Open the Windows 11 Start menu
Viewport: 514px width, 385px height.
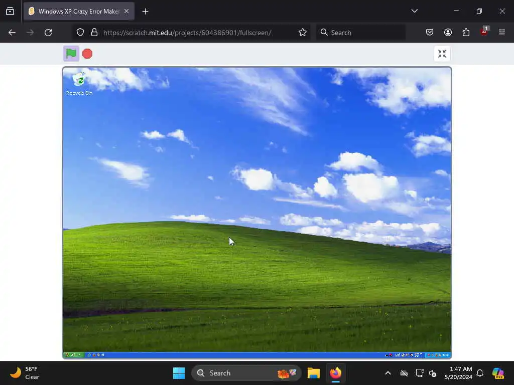tap(179, 373)
